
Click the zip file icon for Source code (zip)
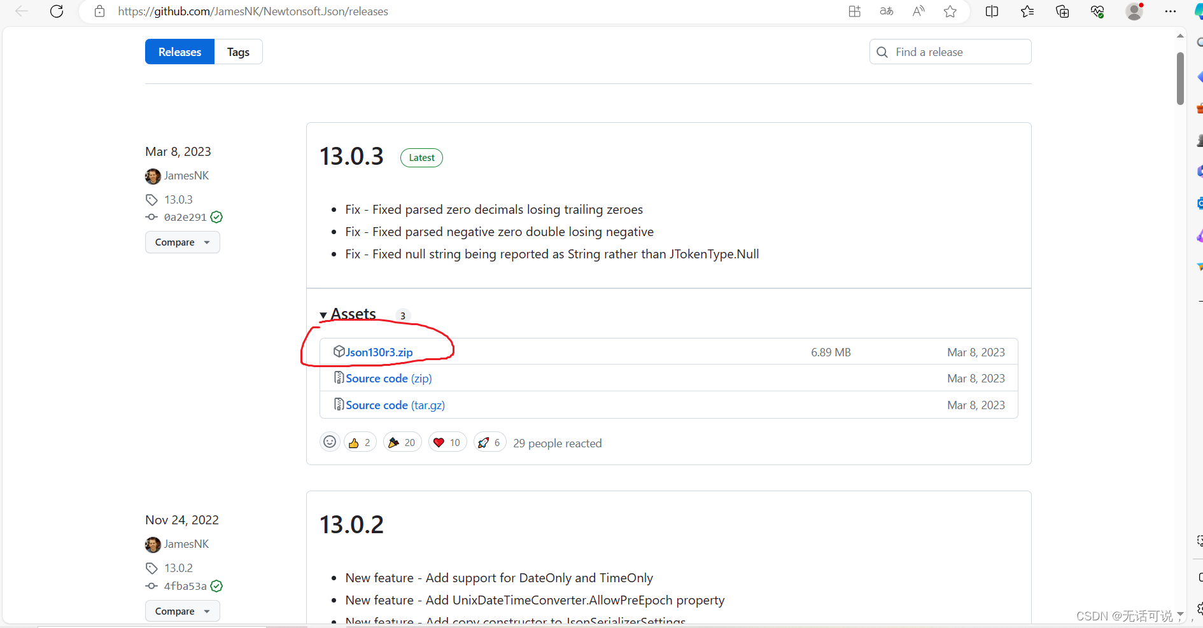[x=339, y=378]
